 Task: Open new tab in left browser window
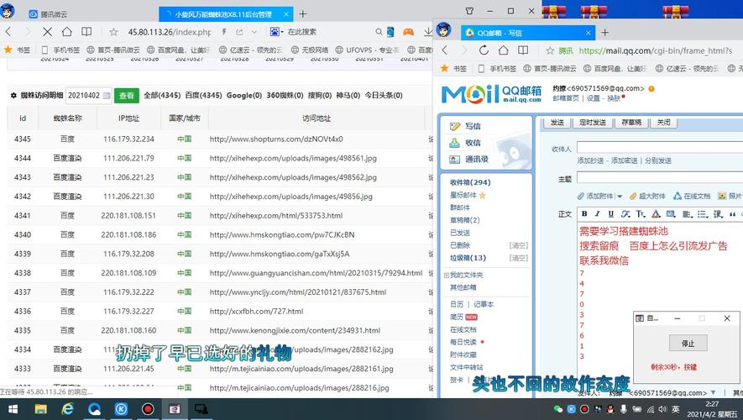coord(303,14)
